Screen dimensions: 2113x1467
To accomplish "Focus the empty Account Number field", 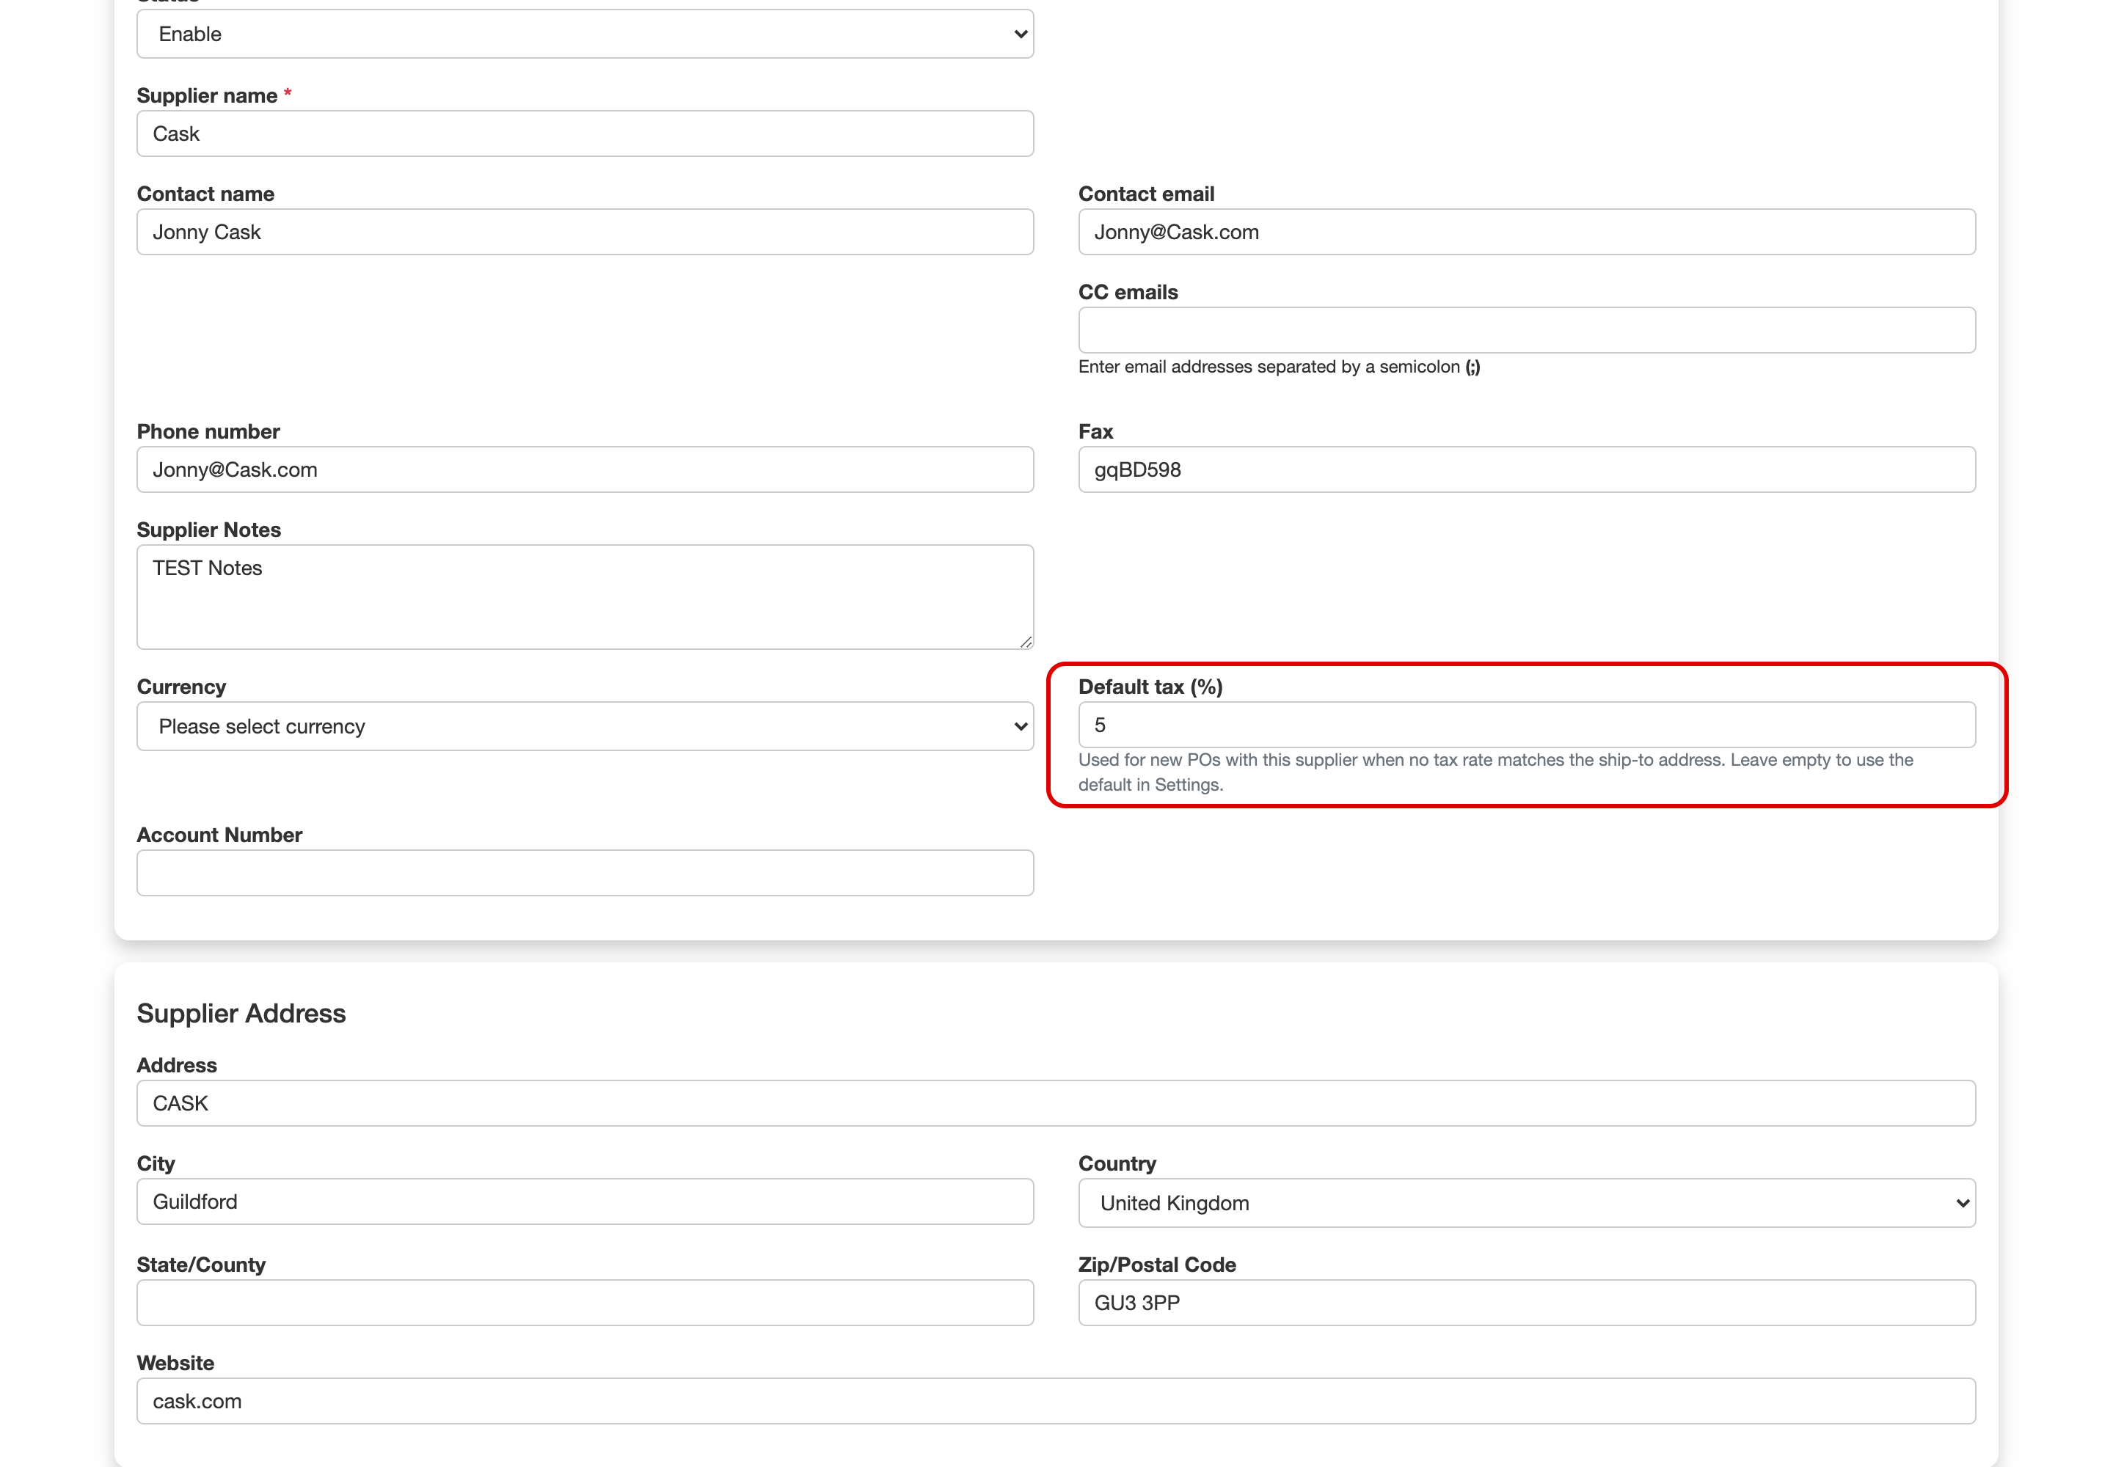I will pyautogui.click(x=585, y=873).
